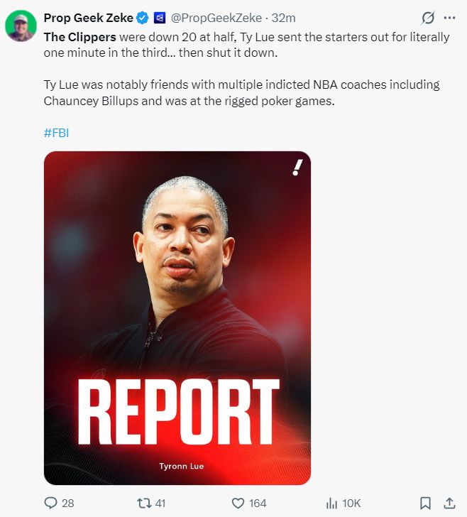
Task: Open the 32m post timestamp
Action: [x=283, y=18]
